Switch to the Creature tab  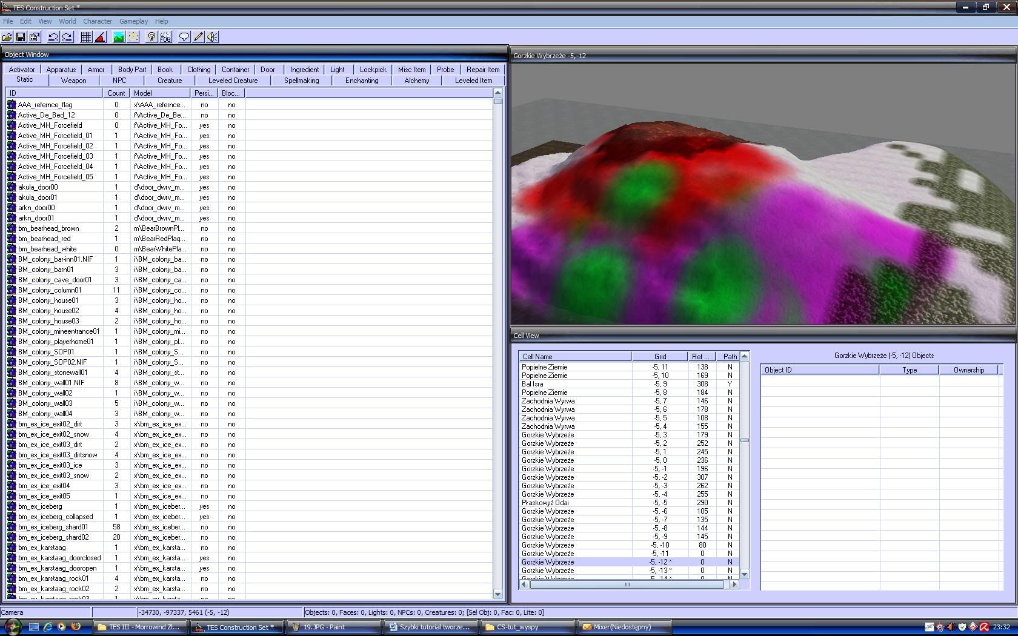click(170, 81)
